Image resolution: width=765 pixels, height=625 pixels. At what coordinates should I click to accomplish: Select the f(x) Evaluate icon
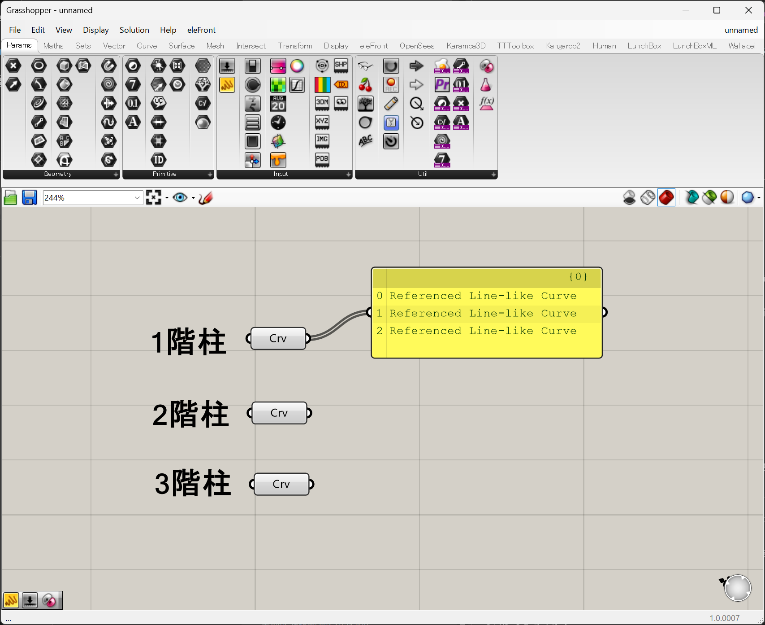click(486, 104)
